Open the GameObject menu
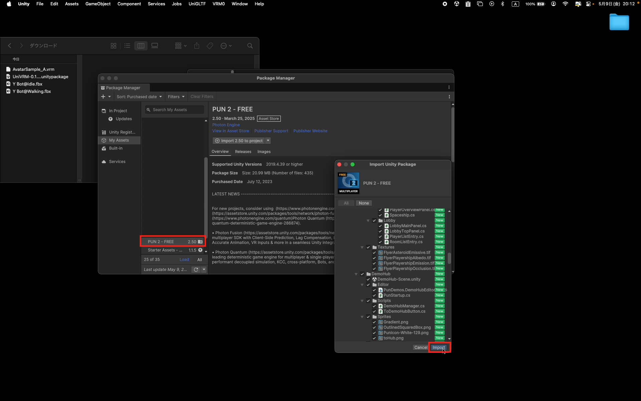Viewport: 641px width, 401px height. (x=98, y=4)
